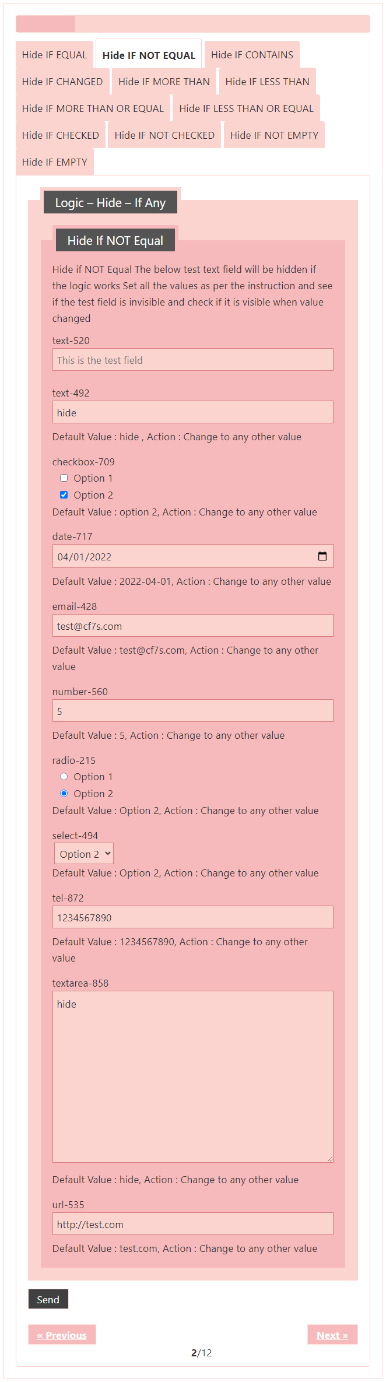
Task: Focus the text-492 input field
Action: pyautogui.click(x=192, y=412)
